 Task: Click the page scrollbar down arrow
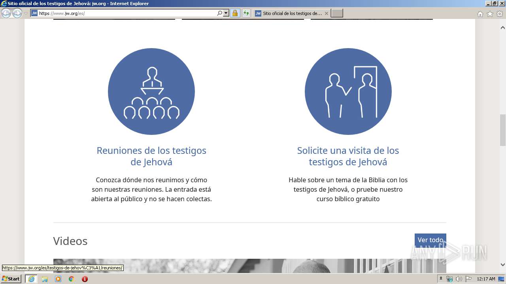[x=503, y=265]
